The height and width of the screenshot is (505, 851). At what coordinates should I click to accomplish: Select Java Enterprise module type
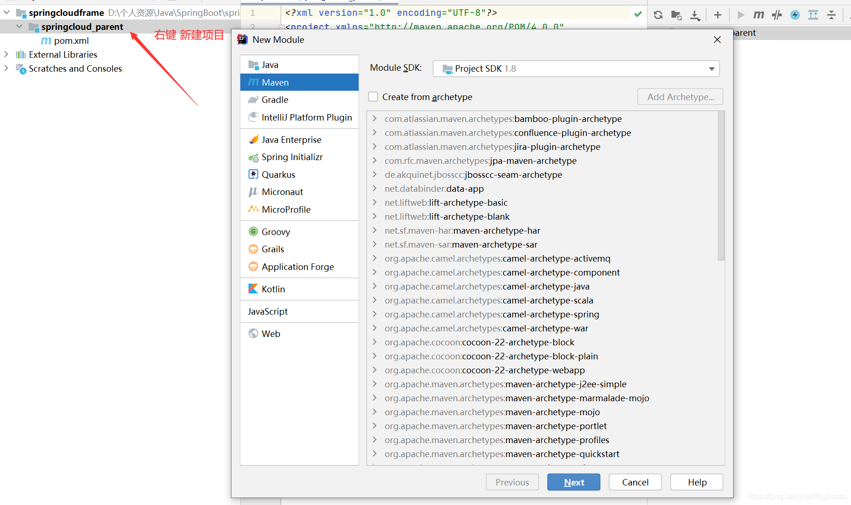(x=300, y=140)
